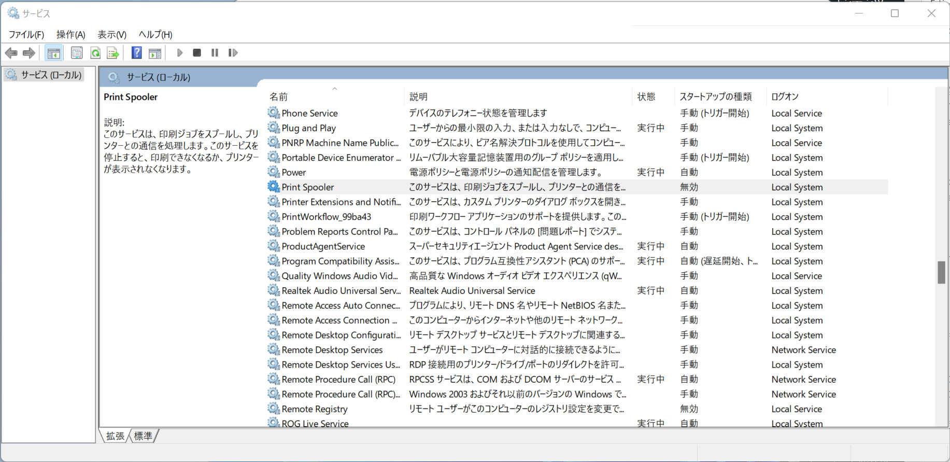
Task: Click the gear icon in the サービス (ローカル) header
Action: point(114,77)
